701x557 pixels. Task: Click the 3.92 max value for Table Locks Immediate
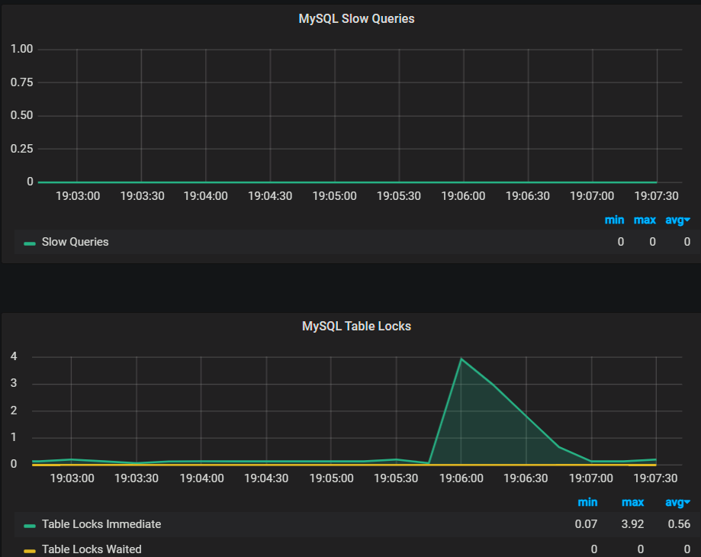point(632,524)
